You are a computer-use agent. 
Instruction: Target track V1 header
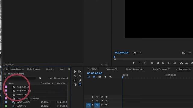tap(97, 105)
